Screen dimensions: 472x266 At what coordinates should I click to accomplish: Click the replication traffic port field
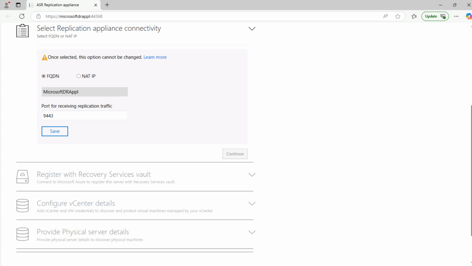click(85, 116)
